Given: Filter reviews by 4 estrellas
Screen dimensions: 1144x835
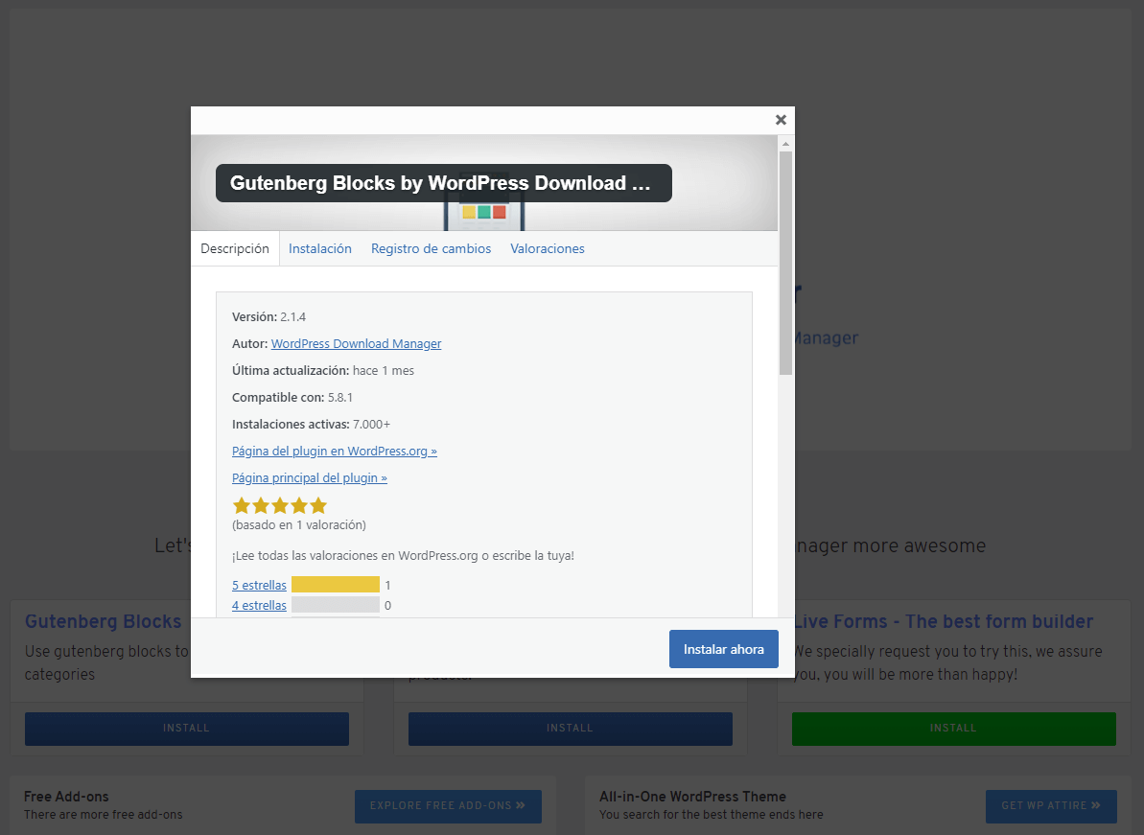Looking at the screenshot, I should pyautogui.click(x=259, y=605).
